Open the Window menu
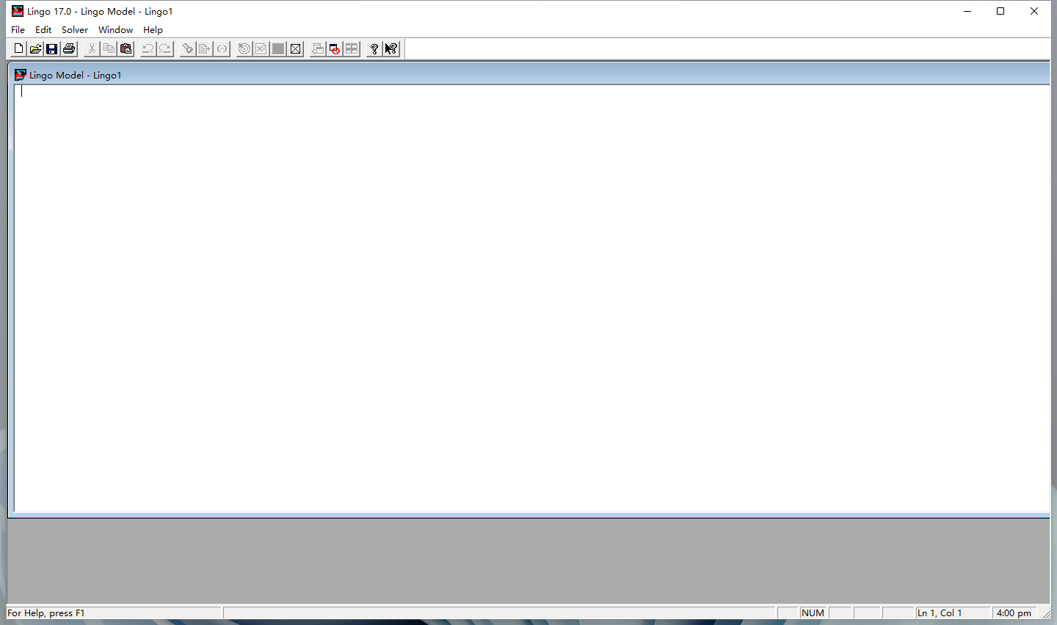Screen dimensions: 1057x625 [x=115, y=30]
